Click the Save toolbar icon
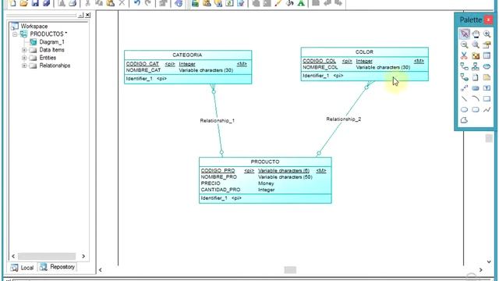 [x=35, y=3]
